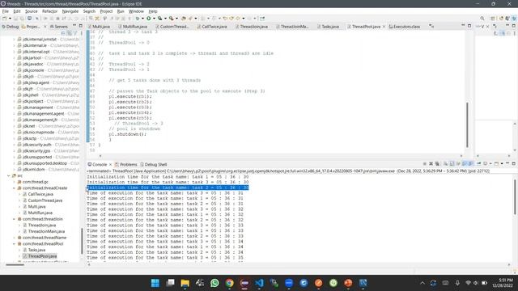Open the Debug view tab

pyautogui.click(x=11, y=27)
